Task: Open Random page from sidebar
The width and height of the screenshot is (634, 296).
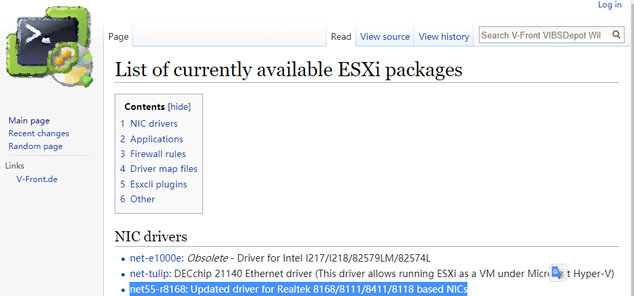Action: click(x=36, y=146)
